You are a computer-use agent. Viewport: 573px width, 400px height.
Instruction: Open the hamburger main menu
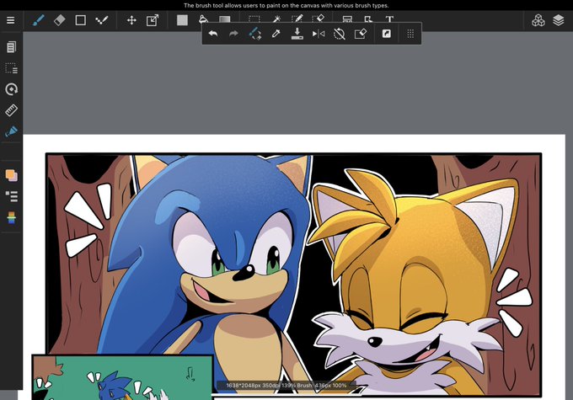click(x=11, y=20)
